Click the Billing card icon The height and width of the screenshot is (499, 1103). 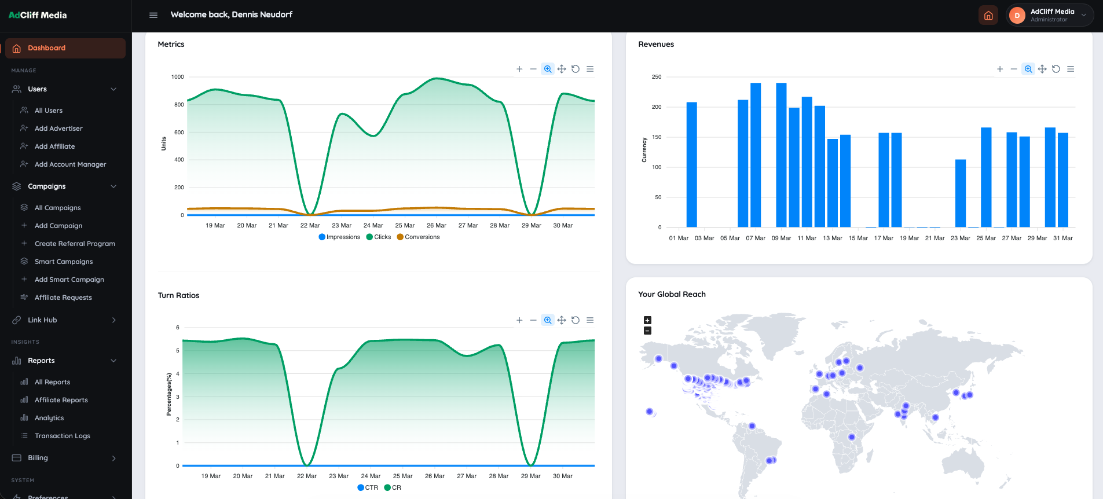(x=17, y=458)
